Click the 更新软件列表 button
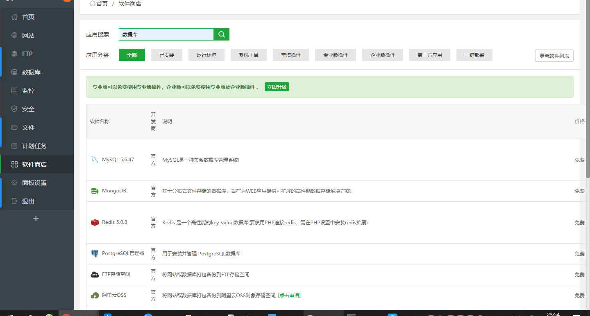590x316 pixels. (554, 56)
